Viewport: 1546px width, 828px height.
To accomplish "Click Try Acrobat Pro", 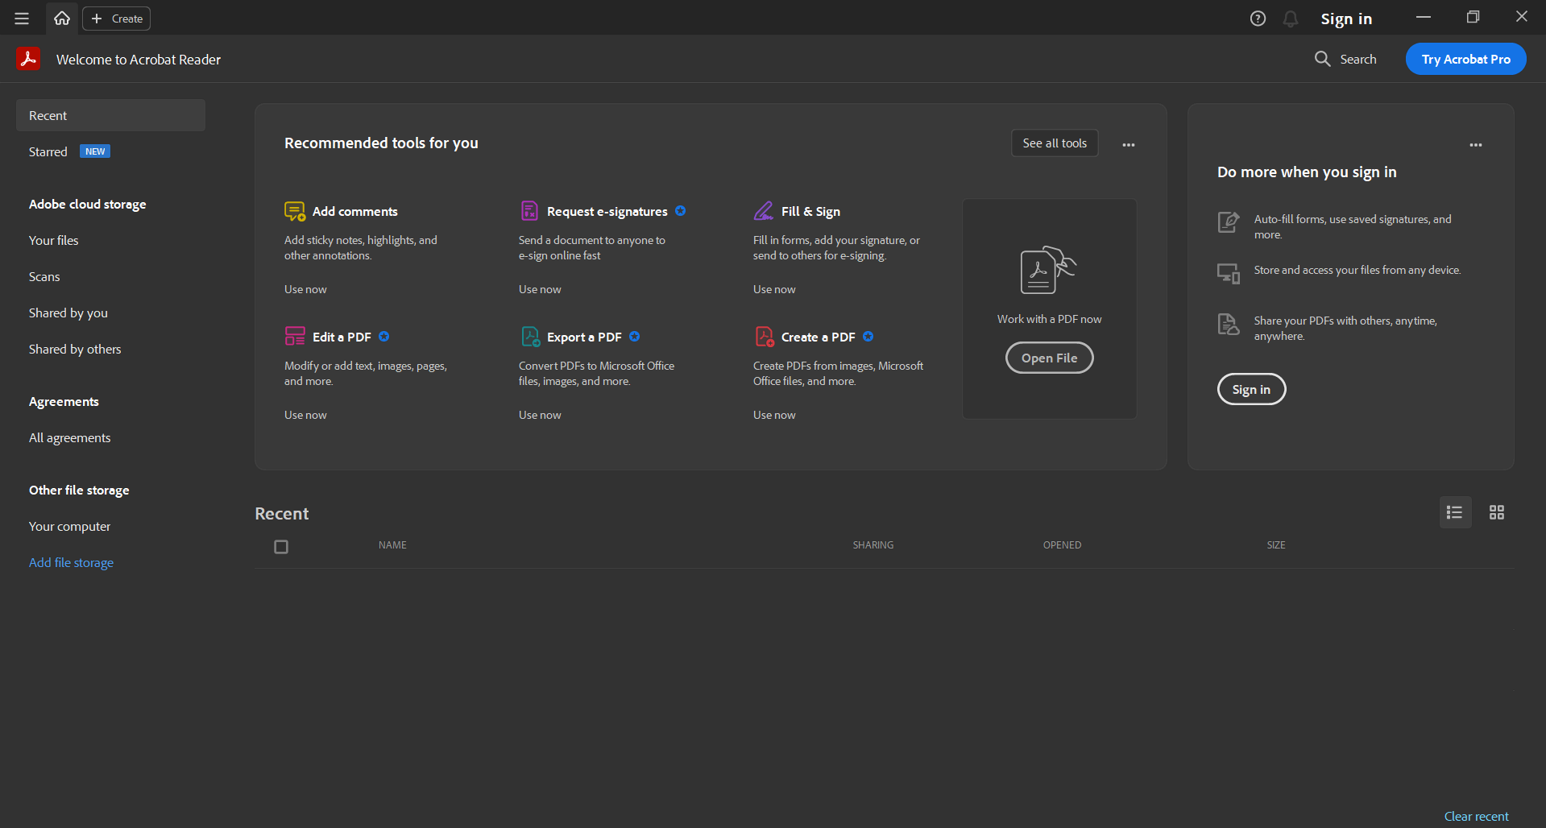I will tap(1465, 59).
